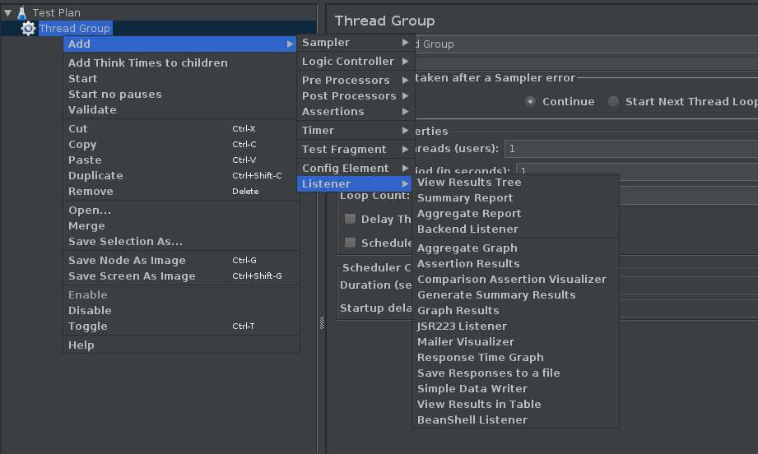Add a Summary Report listener
The image size is (758, 454).
[x=465, y=198]
